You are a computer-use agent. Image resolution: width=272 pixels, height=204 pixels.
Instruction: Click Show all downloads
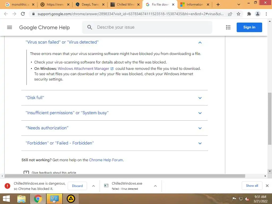coord(252,186)
